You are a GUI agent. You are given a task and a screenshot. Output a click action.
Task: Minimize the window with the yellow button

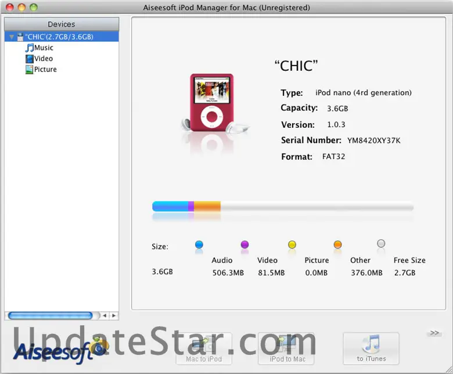tap(21, 8)
